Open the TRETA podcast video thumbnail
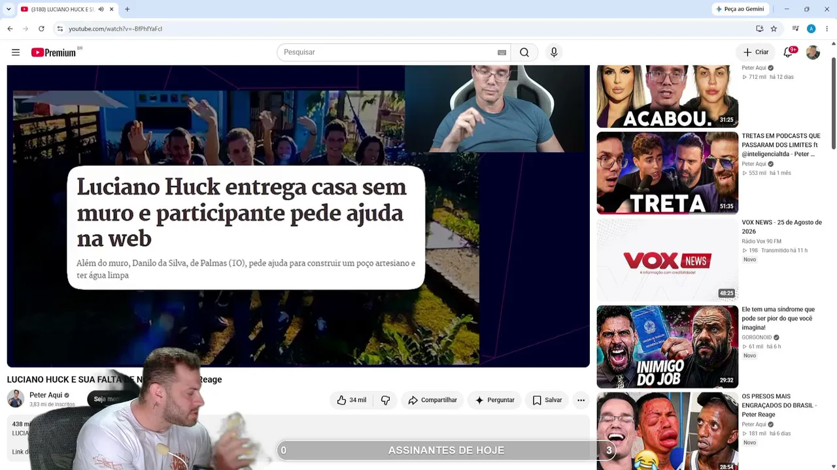The image size is (837, 470). (x=667, y=173)
